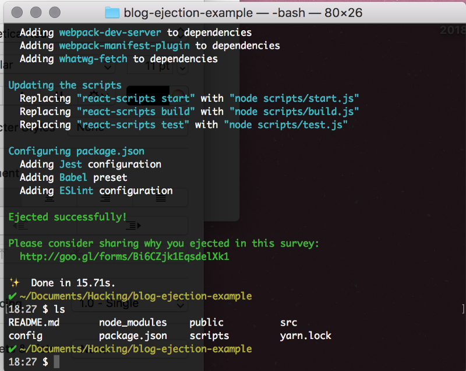Click the "Ejected successfully!" message

point(68,217)
